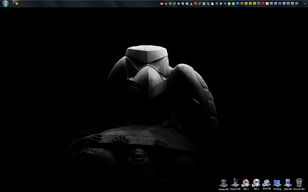Screen dimensions: 308x192
Task: Launch Adobe Photoshop from the dock
Action: pos(237,4)
